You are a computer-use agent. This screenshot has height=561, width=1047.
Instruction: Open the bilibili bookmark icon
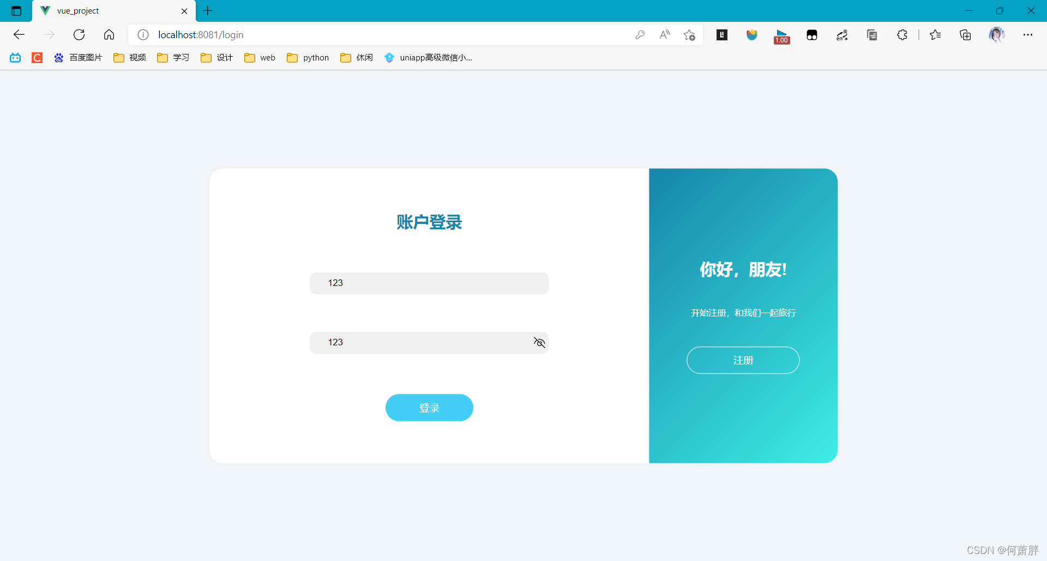point(15,57)
